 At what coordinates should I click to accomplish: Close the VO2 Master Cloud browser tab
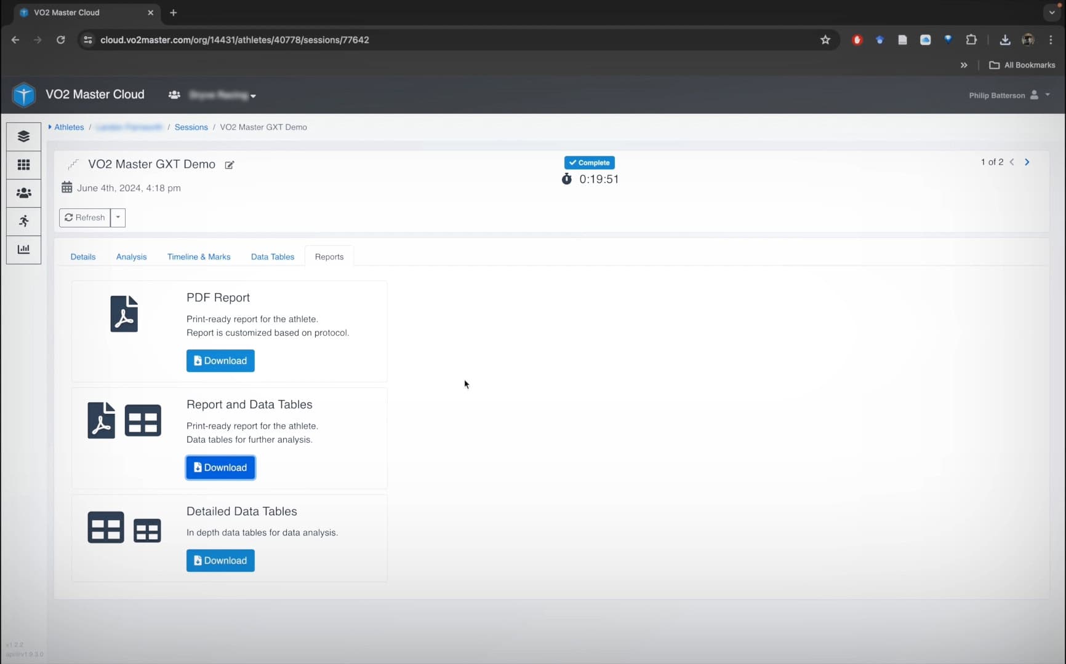[151, 12]
